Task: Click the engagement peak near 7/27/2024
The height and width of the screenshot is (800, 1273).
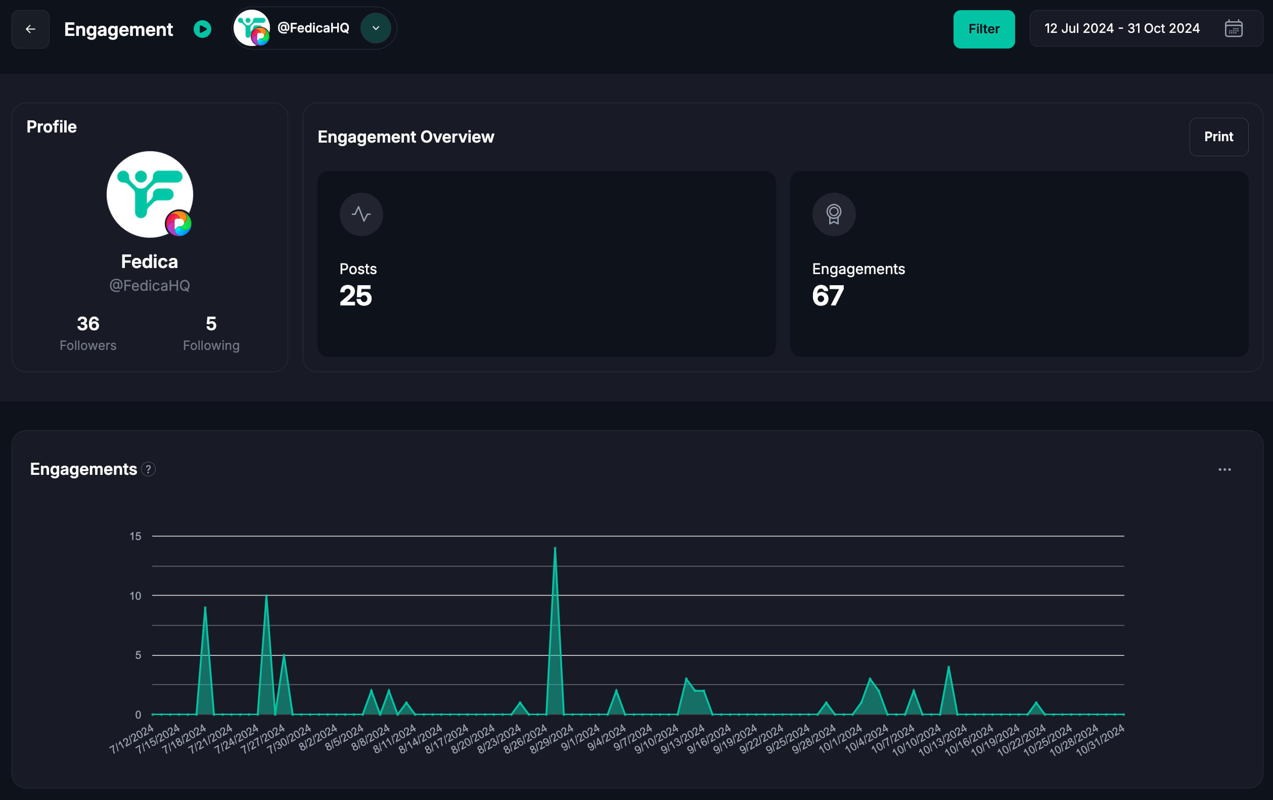Action: pos(266,598)
